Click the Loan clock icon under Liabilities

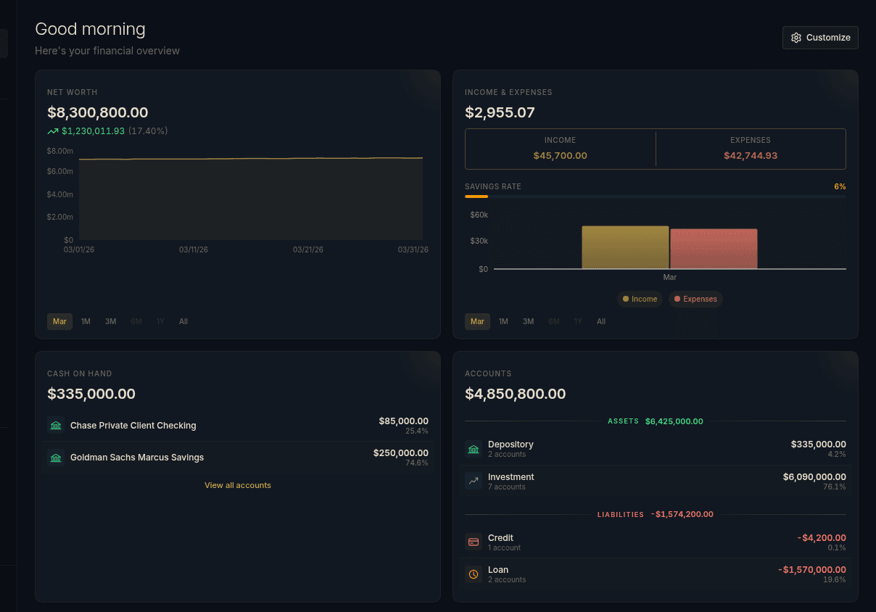(x=474, y=574)
